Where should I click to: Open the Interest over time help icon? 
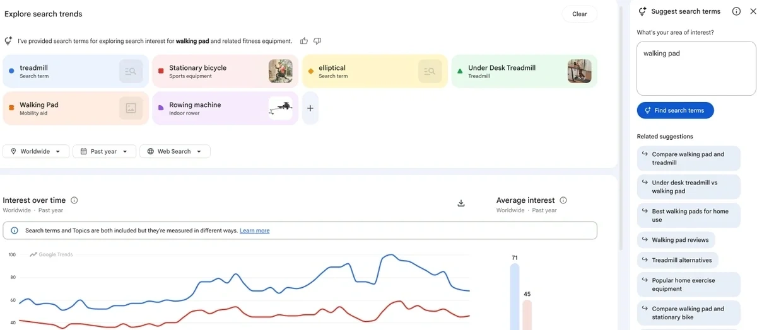point(74,200)
